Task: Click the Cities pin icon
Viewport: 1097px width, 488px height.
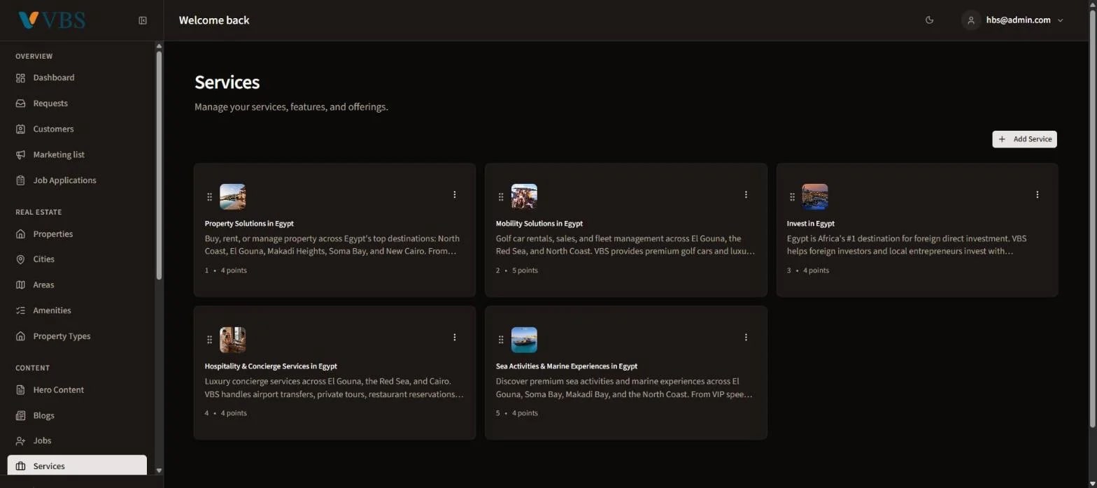Action: click(x=20, y=259)
